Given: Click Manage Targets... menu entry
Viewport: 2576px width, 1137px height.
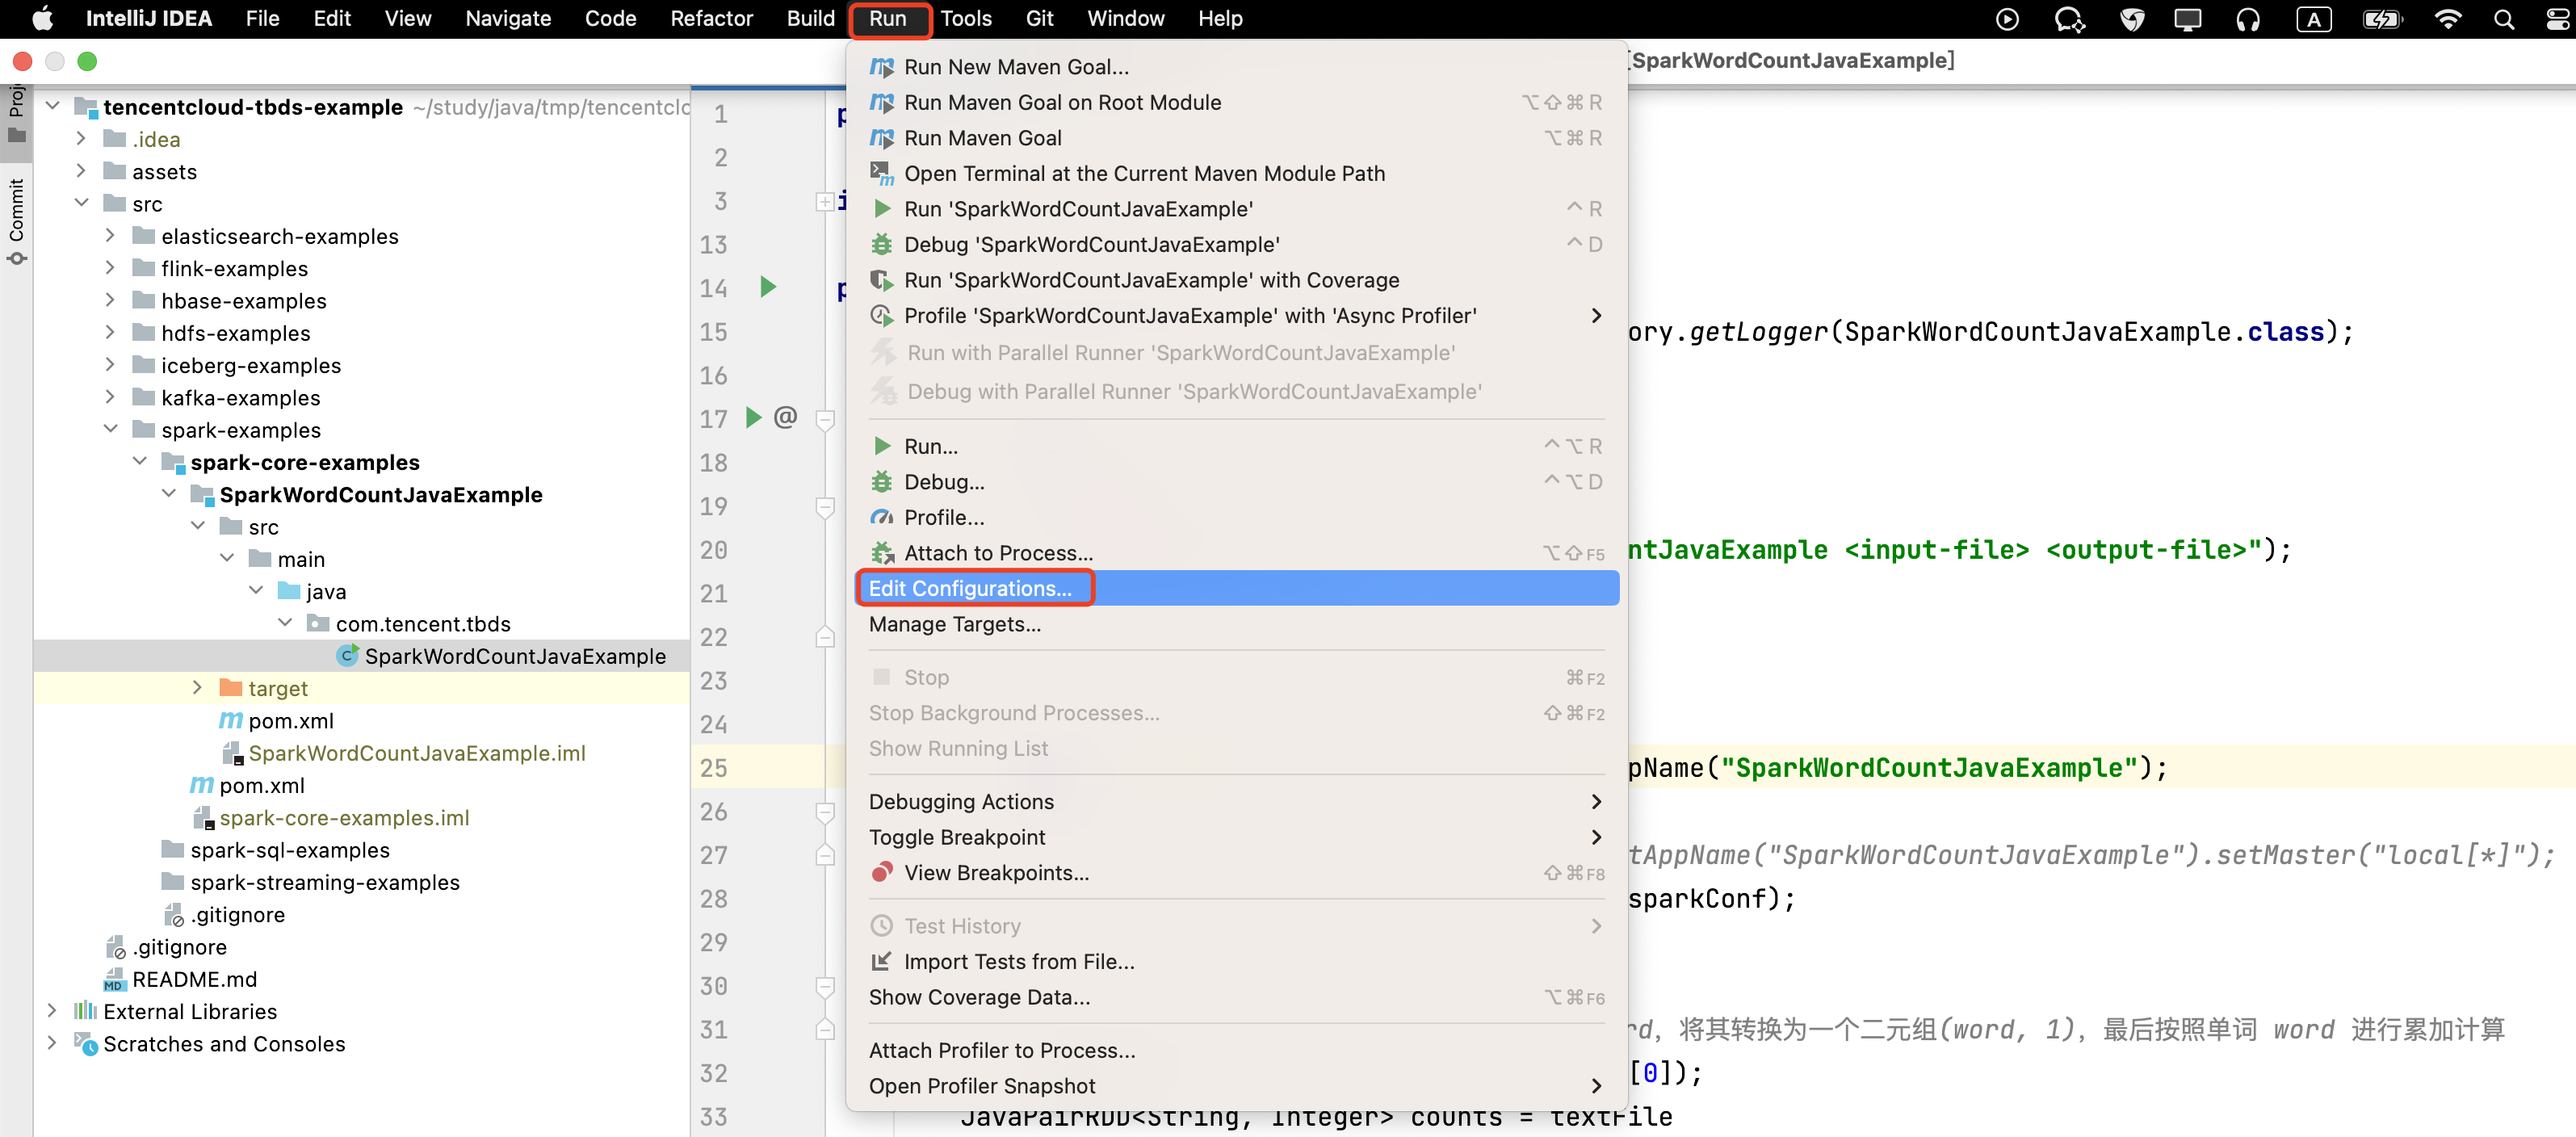Looking at the screenshot, I should click(x=954, y=624).
